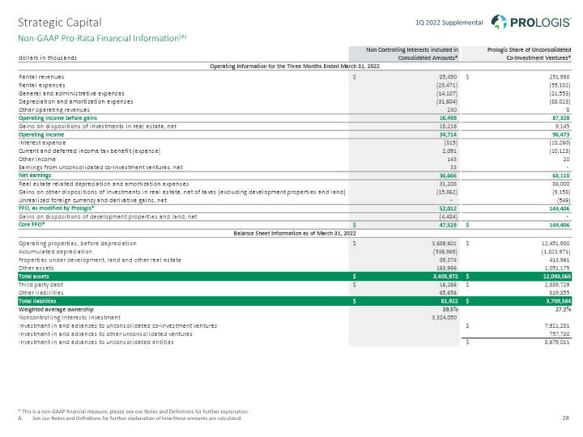
Task: Click 'Depreciation and amortization expenses' row label
Action: pos(75,101)
